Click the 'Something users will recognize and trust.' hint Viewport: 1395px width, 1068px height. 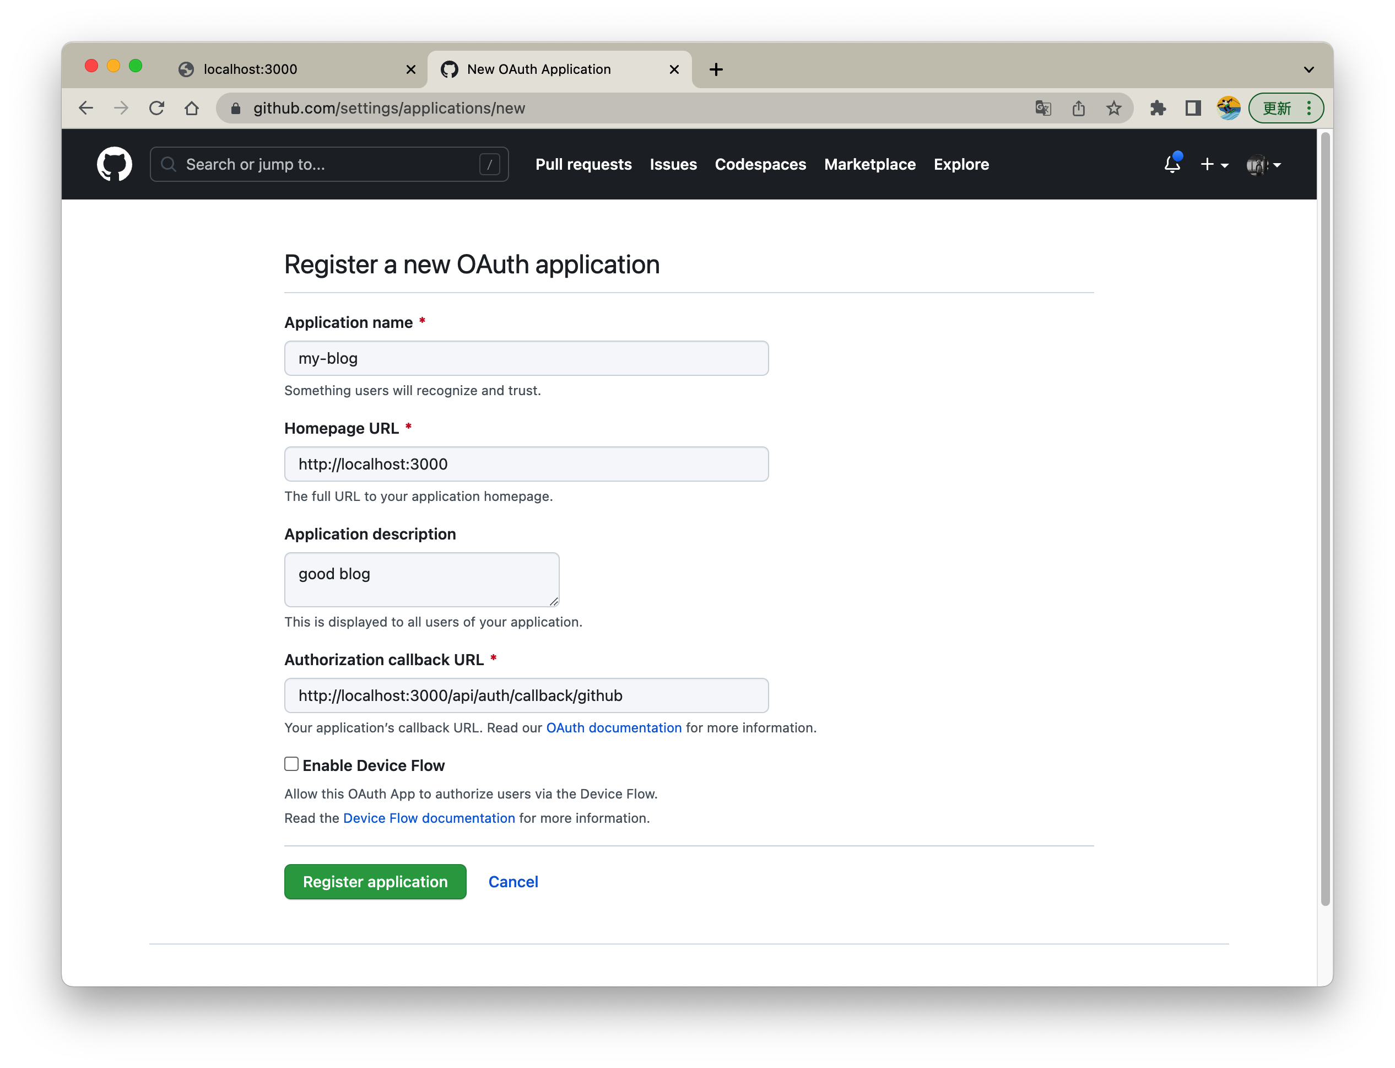click(x=413, y=390)
